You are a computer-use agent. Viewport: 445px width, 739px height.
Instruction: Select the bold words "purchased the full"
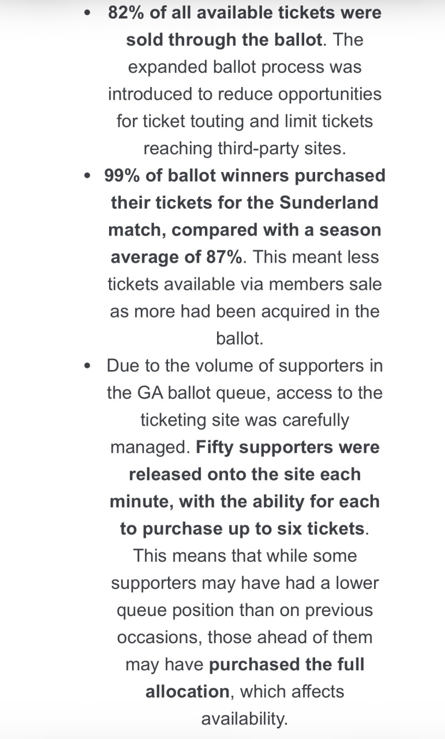[x=287, y=664]
